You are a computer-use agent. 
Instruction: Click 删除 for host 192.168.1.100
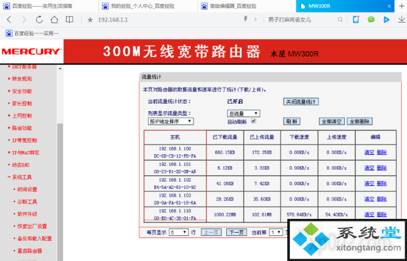[382, 152]
